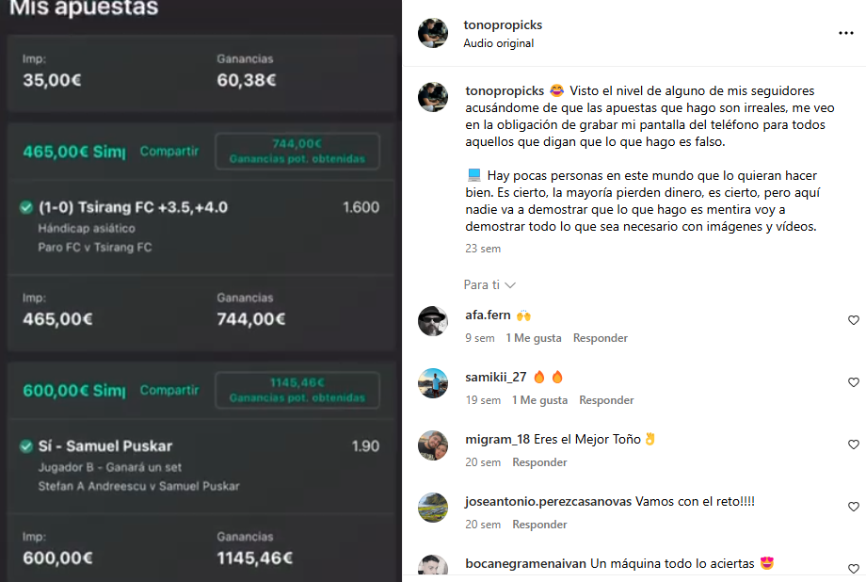
Task: Share the 600,00€ bet via Compartir
Action: [169, 390]
